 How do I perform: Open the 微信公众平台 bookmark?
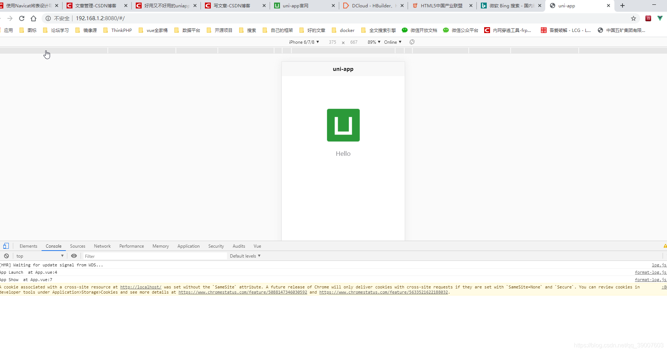(461, 30)
